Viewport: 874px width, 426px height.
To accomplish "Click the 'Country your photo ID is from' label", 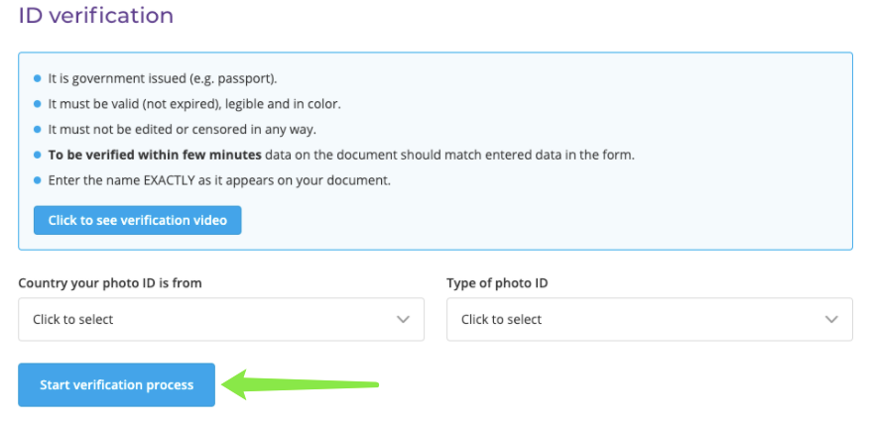I will [110, 283].
